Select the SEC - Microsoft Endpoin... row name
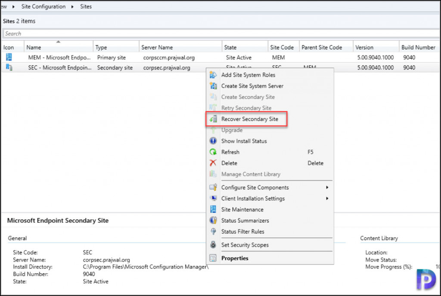 59,68
